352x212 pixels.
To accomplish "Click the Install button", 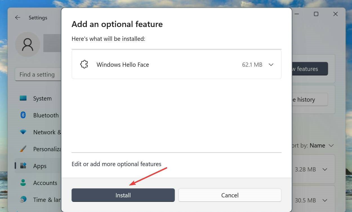I will click(x=123, y=195).
